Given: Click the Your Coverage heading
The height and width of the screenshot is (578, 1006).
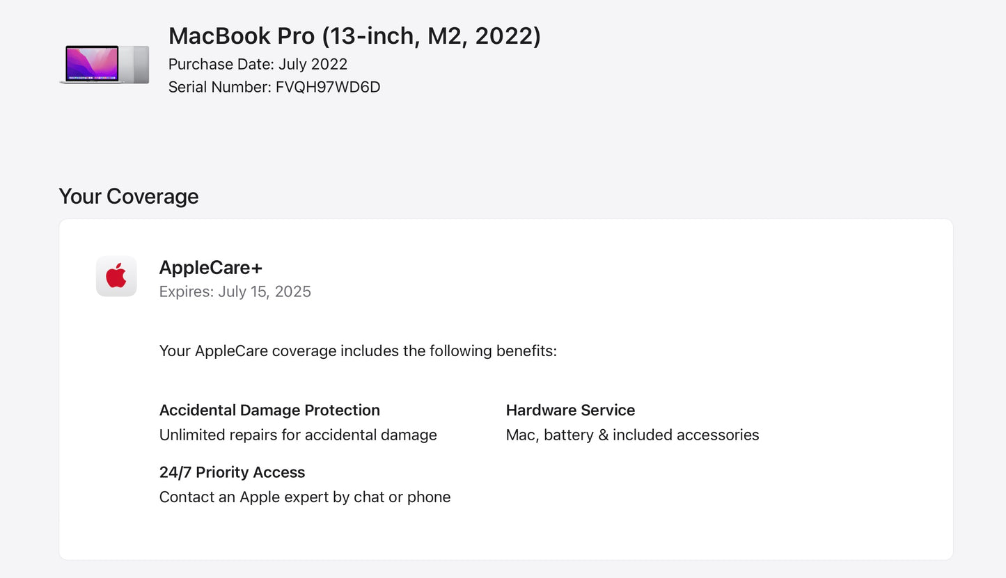Looking at the screenshot, I should pyautogui.click(x=129, y=196).
